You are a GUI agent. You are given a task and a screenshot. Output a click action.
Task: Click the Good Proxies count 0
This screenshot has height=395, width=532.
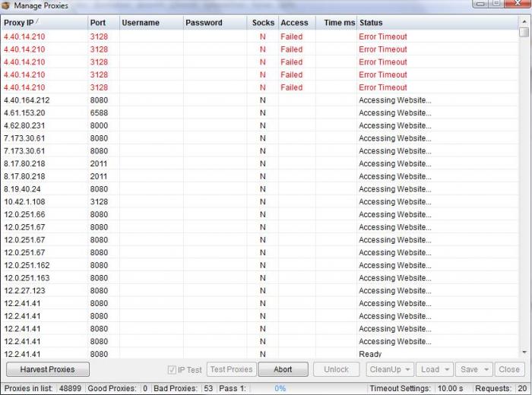coord(145,389)
